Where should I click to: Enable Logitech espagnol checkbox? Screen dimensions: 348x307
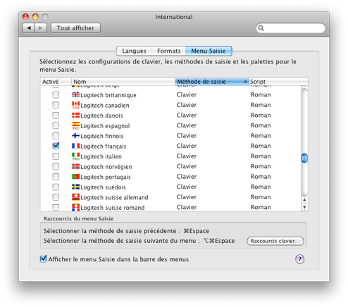(56, 125)
